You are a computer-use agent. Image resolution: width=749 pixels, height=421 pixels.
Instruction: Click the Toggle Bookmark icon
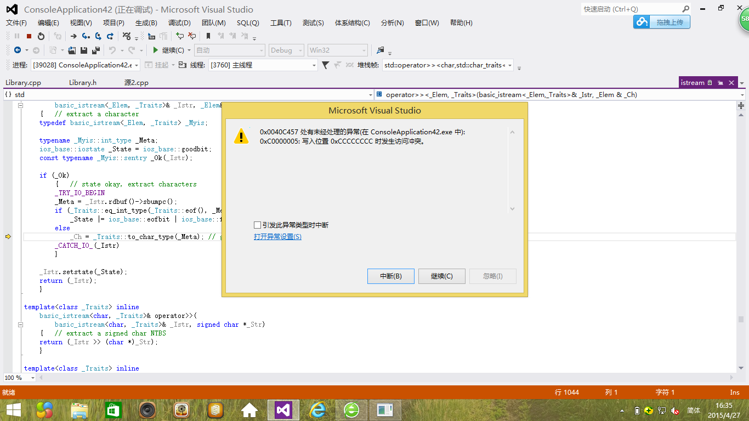tap(208, 36)
